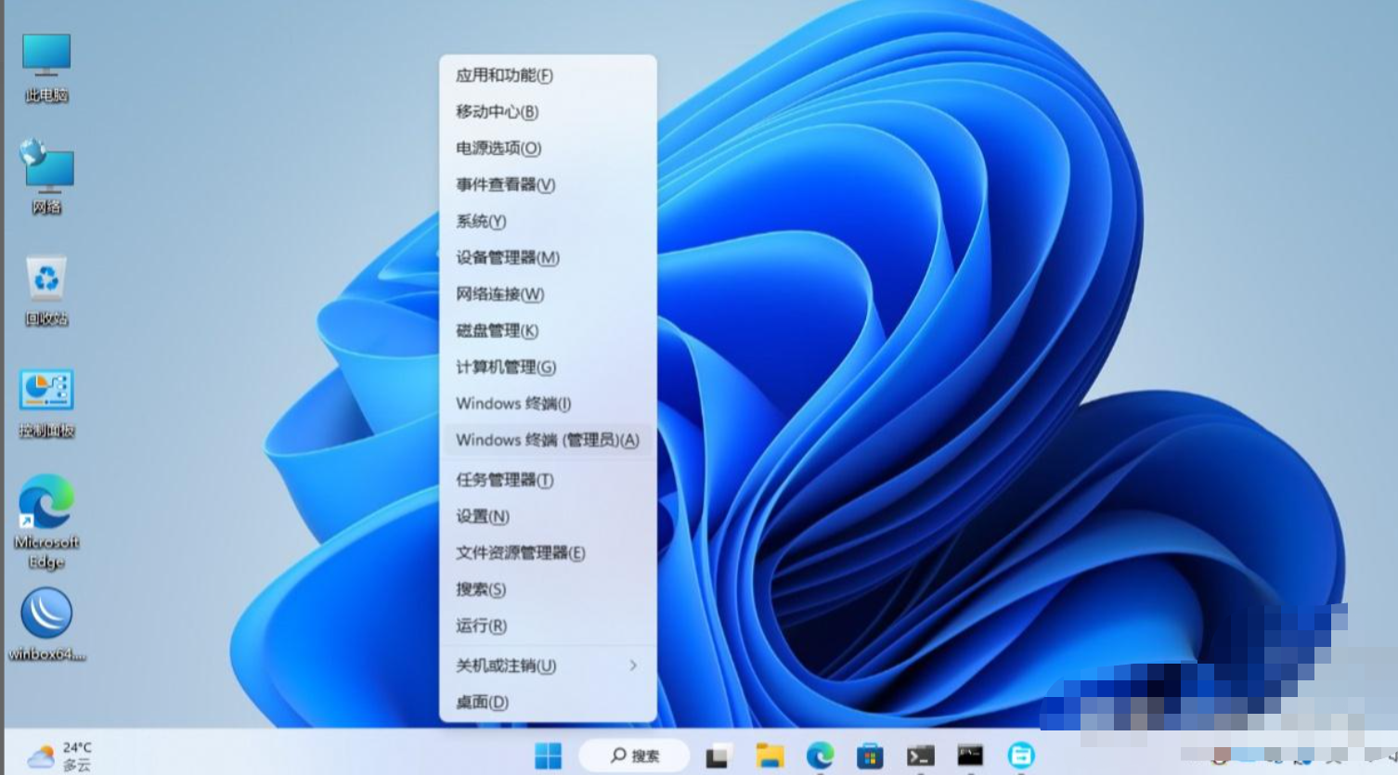Launch Microsoft Edge from the taskbar
This screenshot has width=1398, height=775.
coord(819,756)
